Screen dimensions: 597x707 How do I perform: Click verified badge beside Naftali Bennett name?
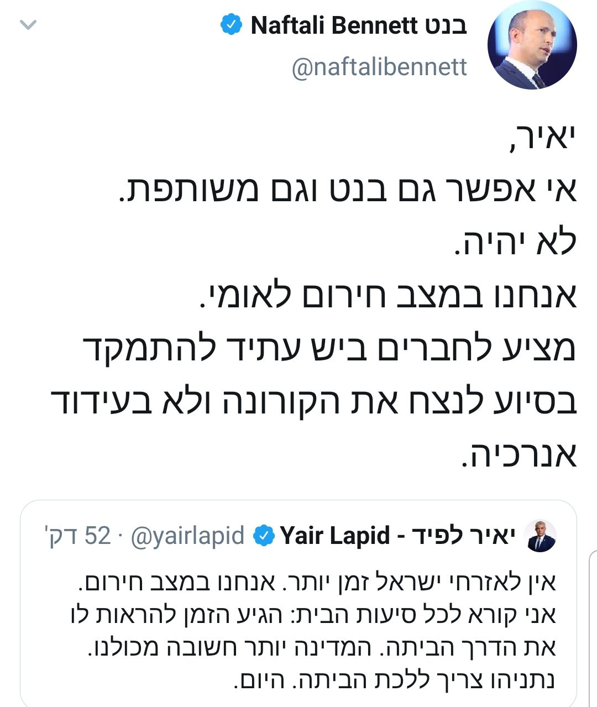pyautogui.click(x=231, y=25)
